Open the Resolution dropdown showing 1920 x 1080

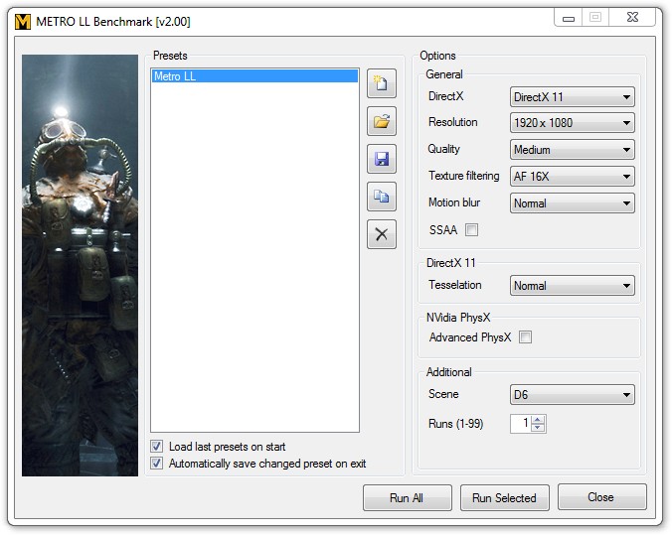tap(573, 123)
